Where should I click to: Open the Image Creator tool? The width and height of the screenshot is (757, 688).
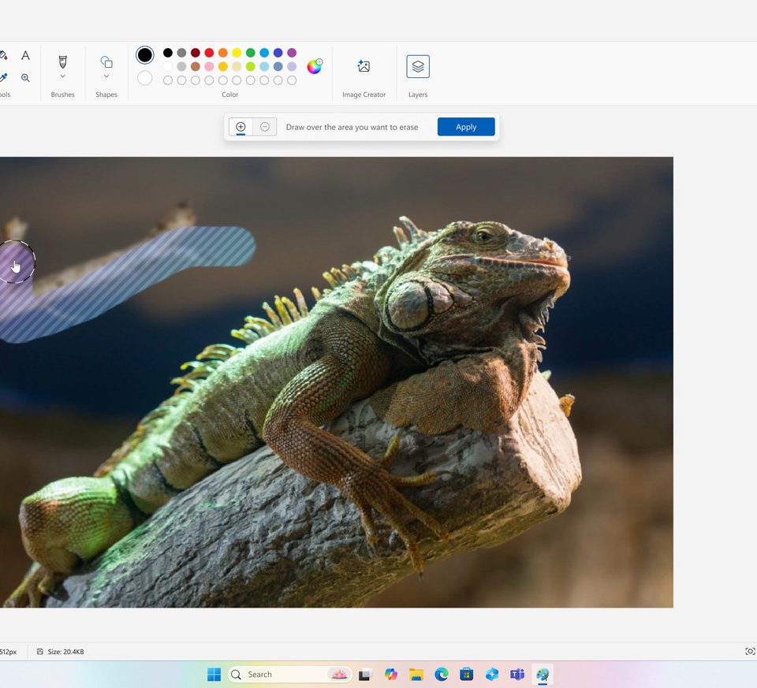click(x=364, y=67)
